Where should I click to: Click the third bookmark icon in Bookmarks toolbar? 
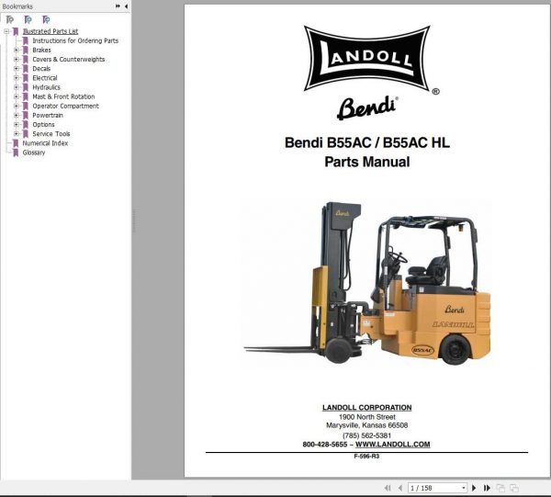click(x=46, y=19)
